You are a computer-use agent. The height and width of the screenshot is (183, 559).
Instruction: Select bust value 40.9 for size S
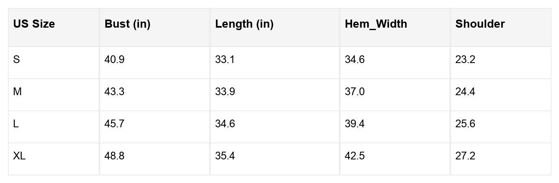[x=114, y=60]
